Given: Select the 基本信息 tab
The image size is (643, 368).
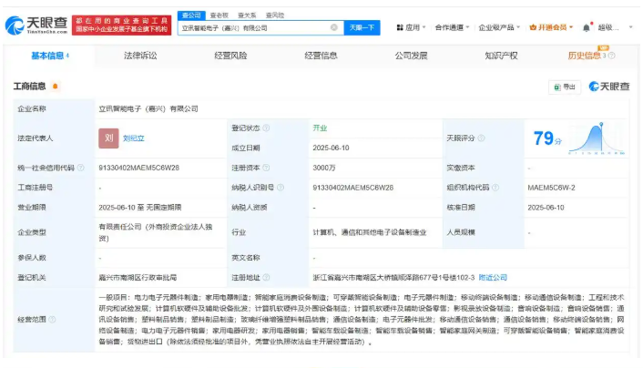Looking at the screenshot, I should [x=49, y=56].
